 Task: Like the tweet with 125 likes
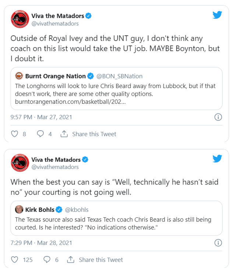point(15,259)
